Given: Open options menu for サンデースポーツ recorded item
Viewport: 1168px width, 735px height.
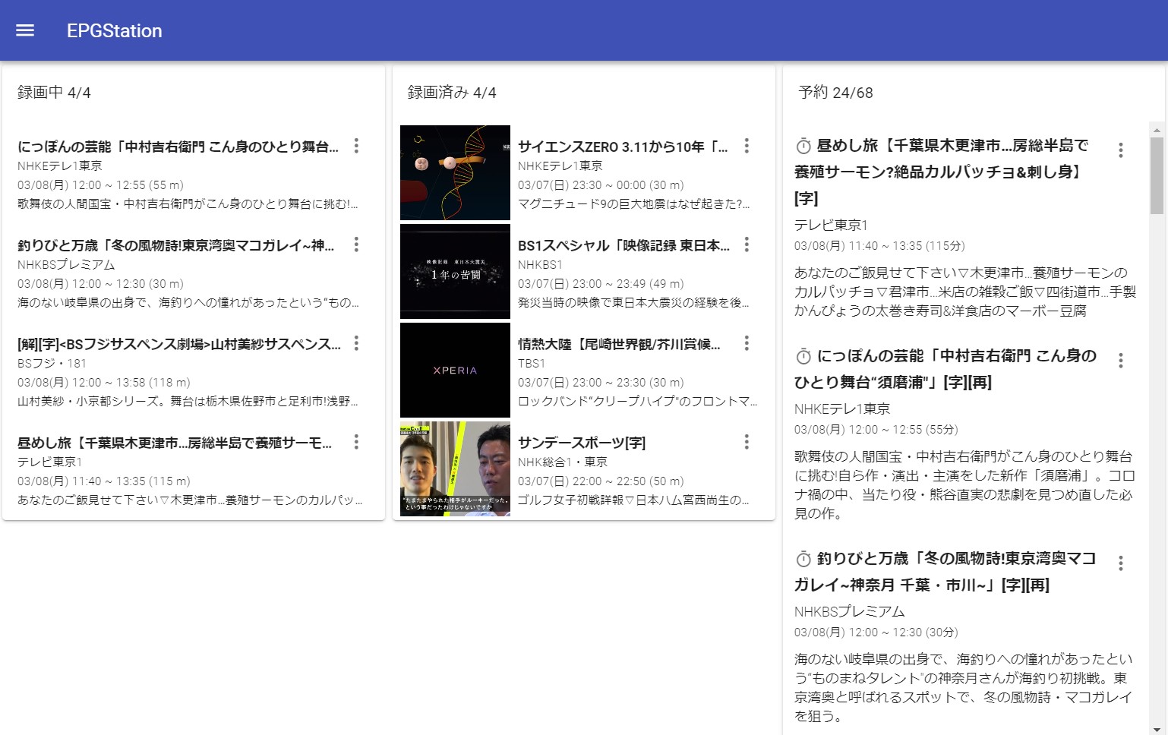Looking at the screenshot, I should click(747, 442).
